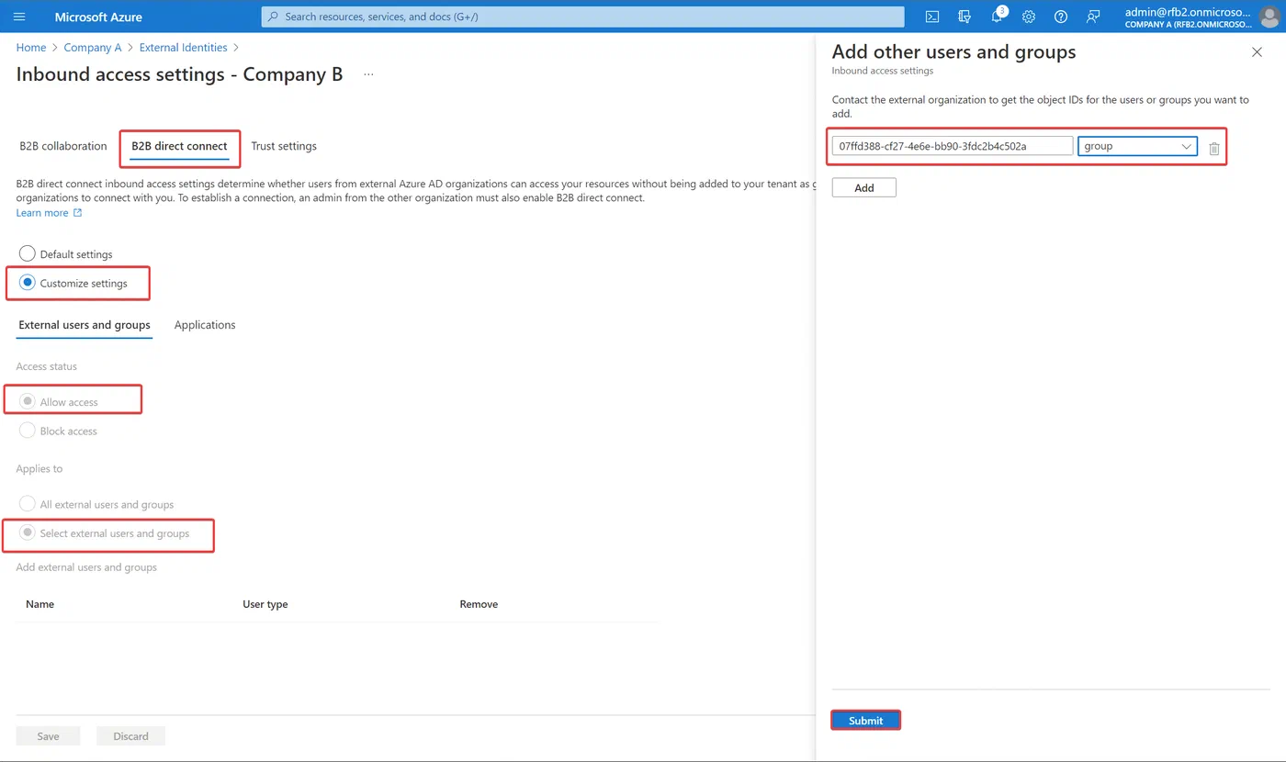Close the Add other users and groups panel

click(x=1258, y=52)
